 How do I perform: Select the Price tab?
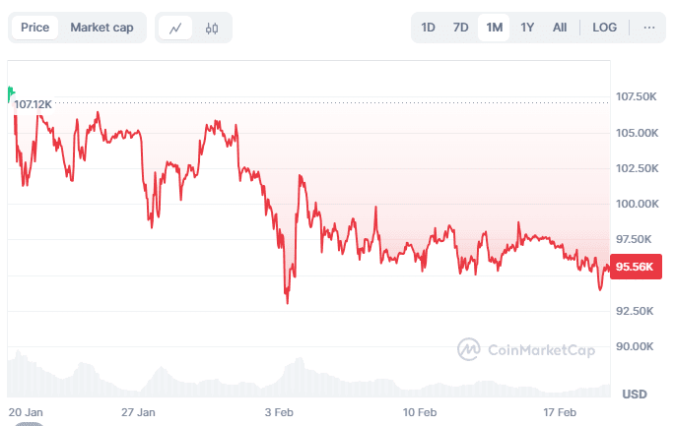(x=35, y=28)
